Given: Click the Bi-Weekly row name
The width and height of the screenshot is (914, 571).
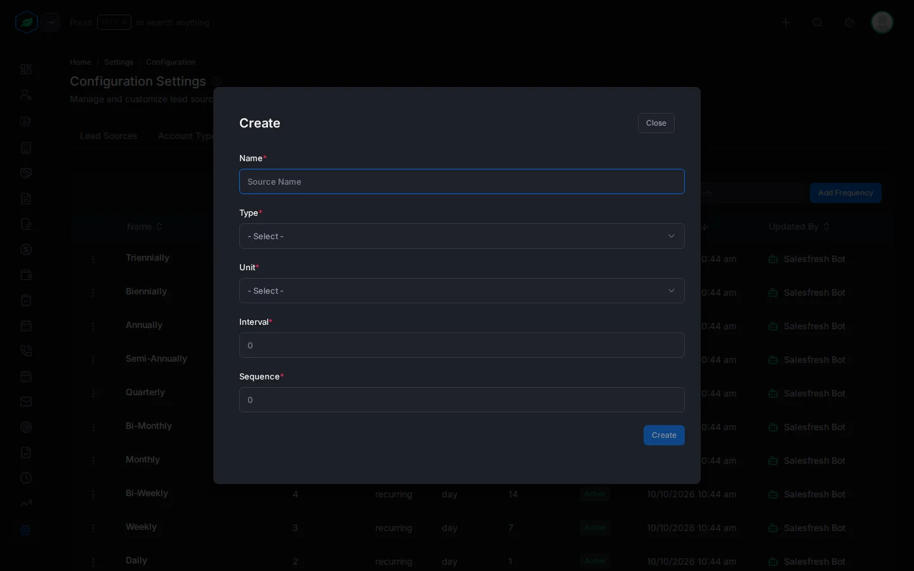Looking at the screenshot, I should point(147,493).
